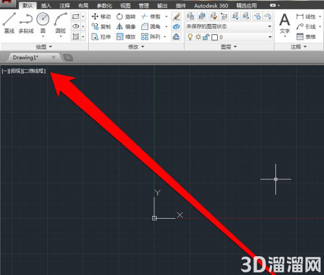This screenshot has width=324, height=275.
Task: Click the Layer Unisolate icon
Action: click(x=245, y=16)
